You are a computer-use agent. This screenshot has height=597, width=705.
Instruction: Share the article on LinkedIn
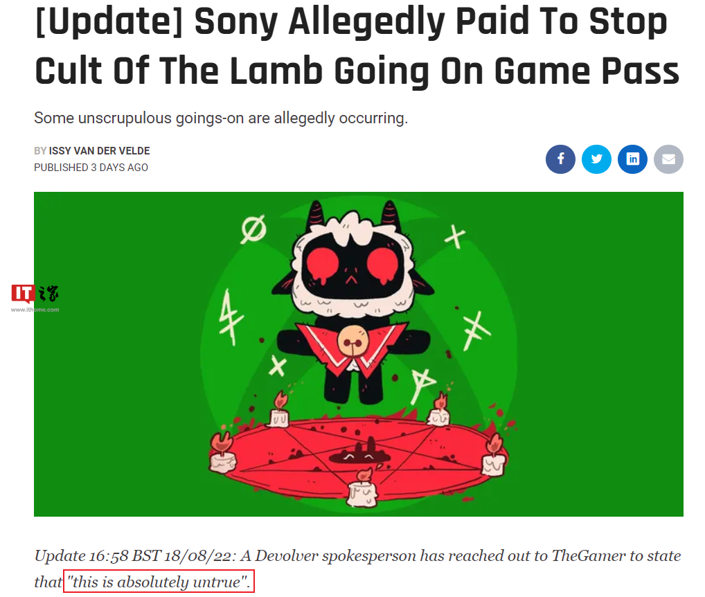click(x=632, y=159)
